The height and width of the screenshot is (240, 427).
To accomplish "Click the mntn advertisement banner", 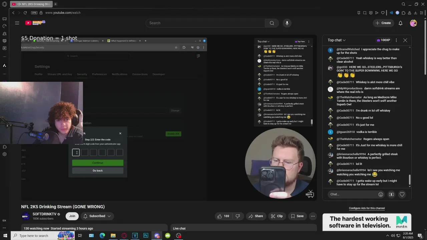I will pos(367,222).
